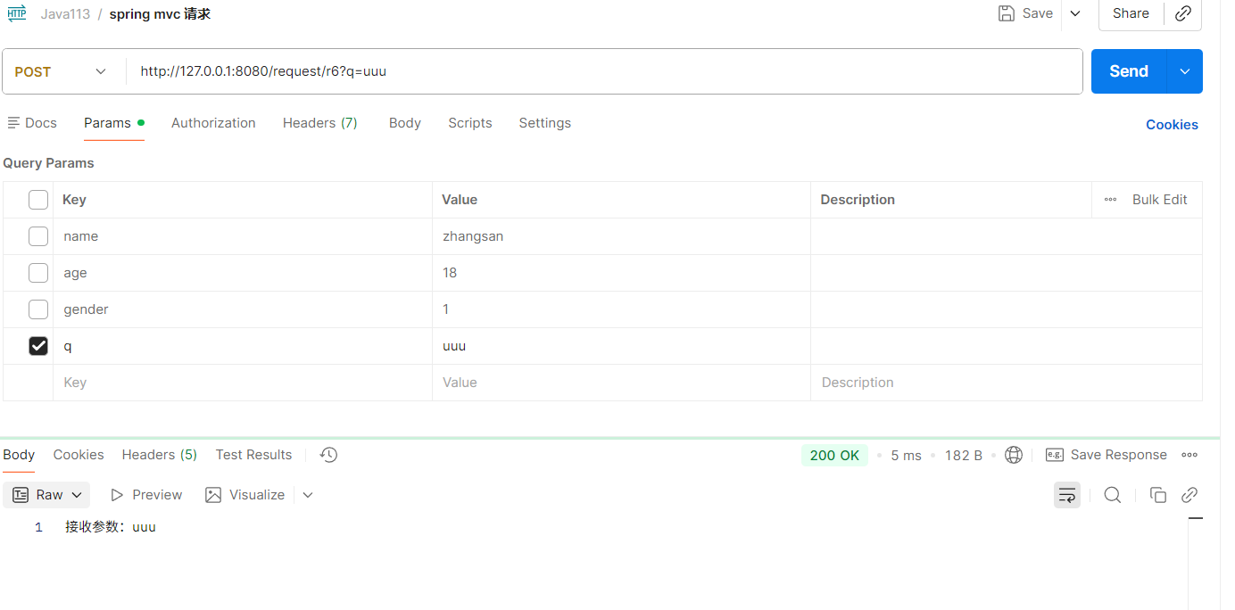Click the age value '18' cell
1235x610 pixels.
click(621, 273)
